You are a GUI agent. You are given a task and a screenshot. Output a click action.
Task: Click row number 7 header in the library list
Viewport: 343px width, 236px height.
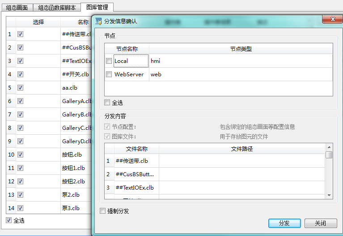(11, 115)
